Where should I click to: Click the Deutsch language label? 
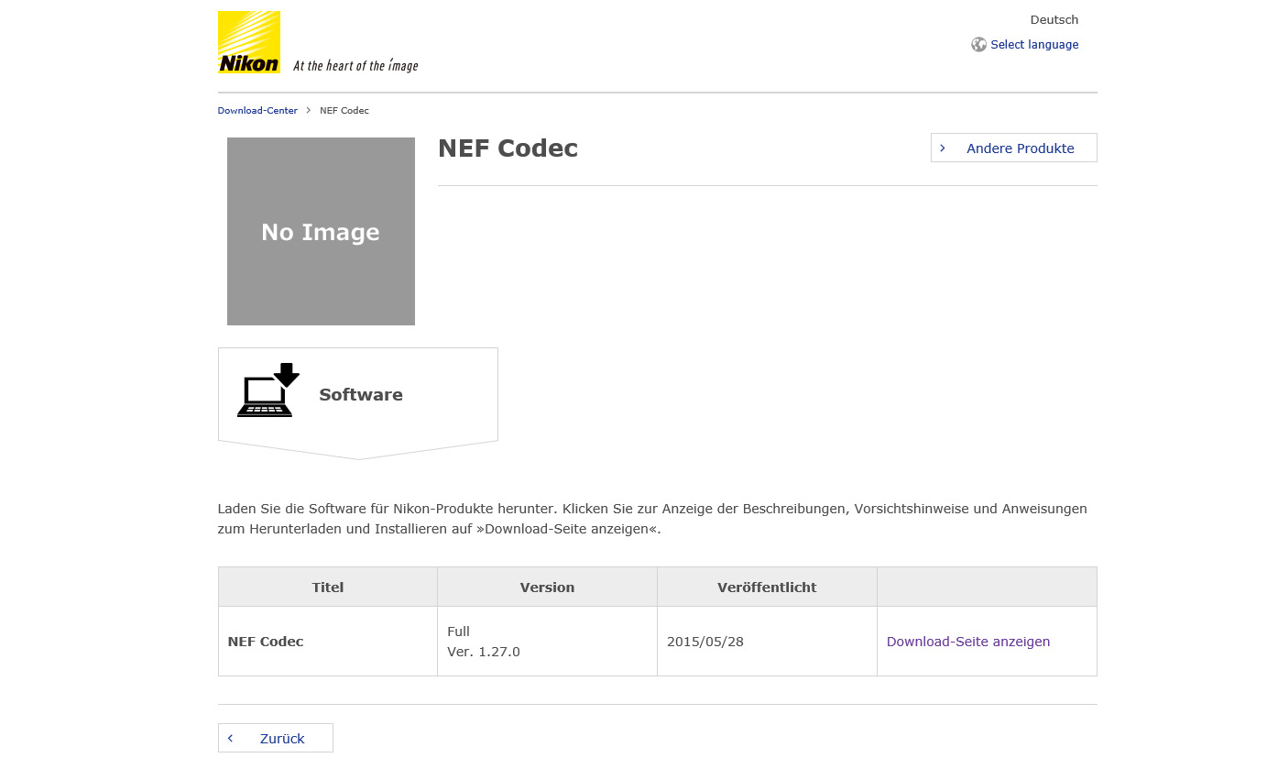point(1054,19)
